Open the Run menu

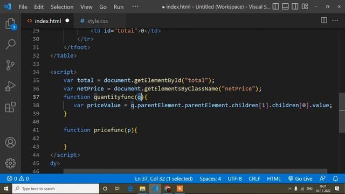119,7
